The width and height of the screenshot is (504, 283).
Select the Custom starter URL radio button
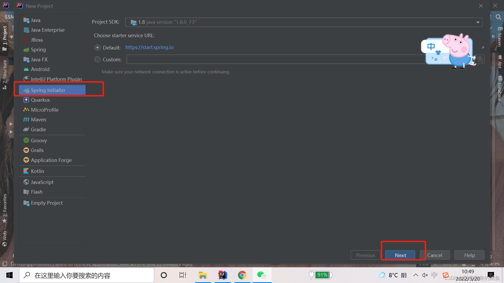(x=97, y=59)
